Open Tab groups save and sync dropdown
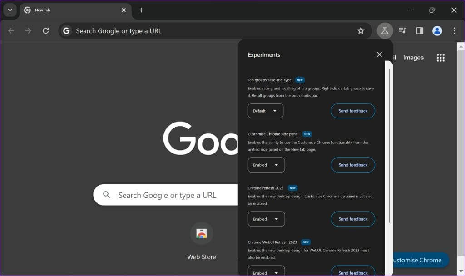This screenshot has height=276, width=465. point(265,111)
